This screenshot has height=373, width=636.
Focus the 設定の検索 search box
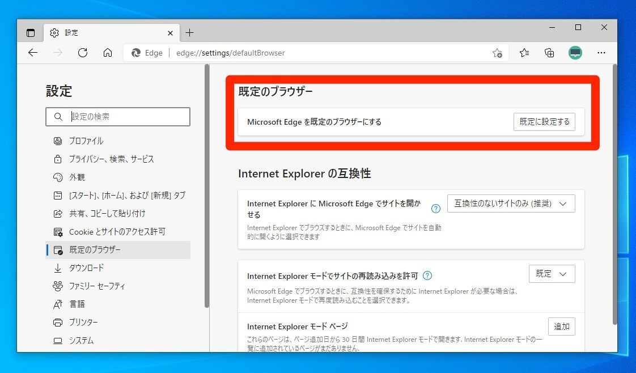click(x=118, y=117)
